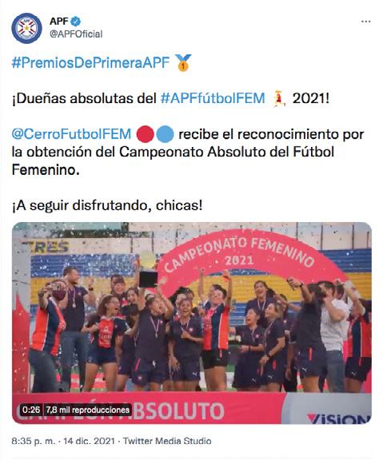Open the three-dot tweet options menu
The image size is (383, 460).
365,22
